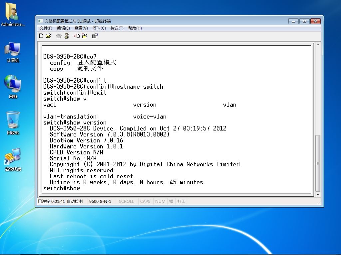This screenshot has height=255, width=341.
Task: Click the 'config 进入配置模式' help line
Action: (x=83, y=63)
